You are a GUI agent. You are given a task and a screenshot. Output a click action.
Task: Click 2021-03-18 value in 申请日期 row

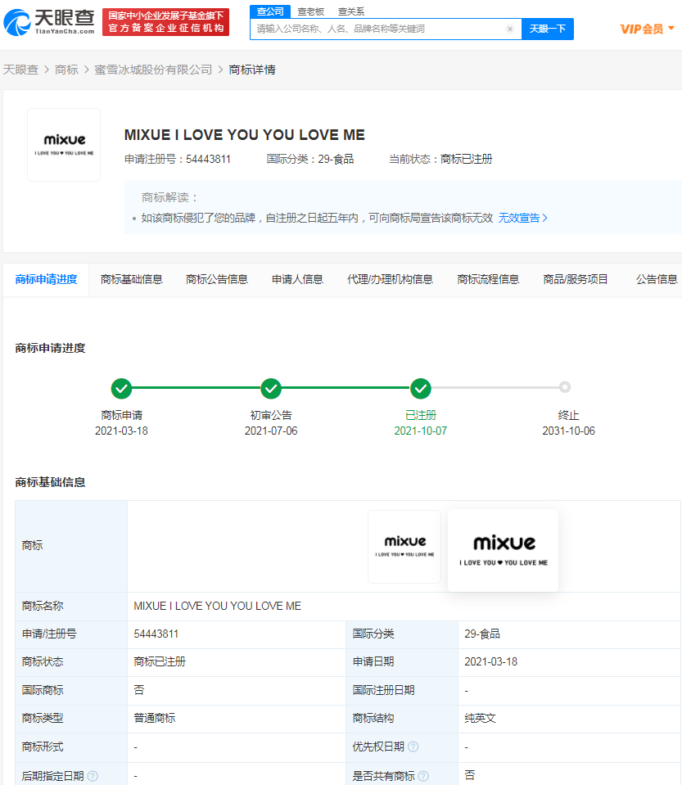tap(490, 662)
